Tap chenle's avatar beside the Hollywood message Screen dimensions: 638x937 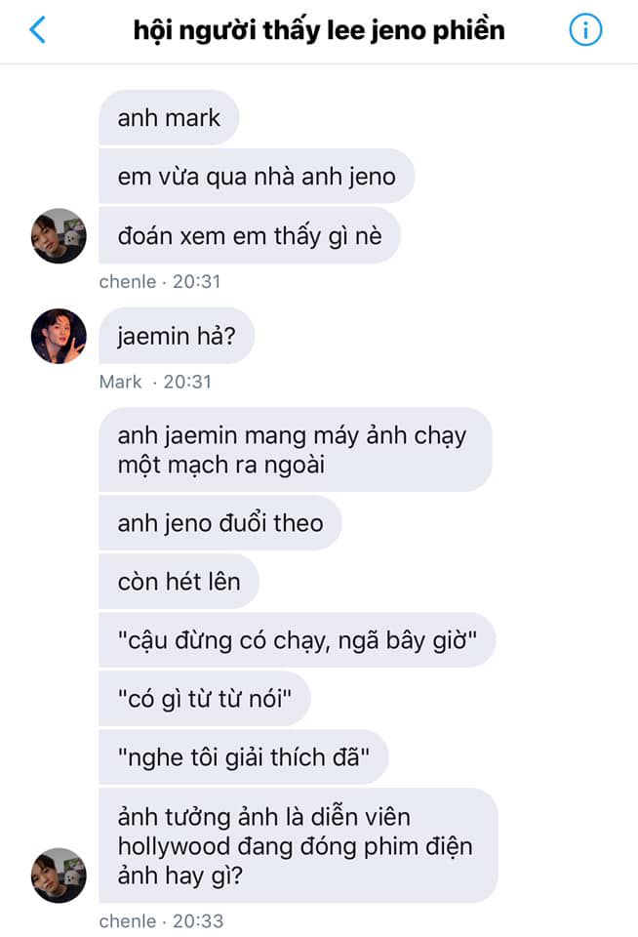click(59, 876)
